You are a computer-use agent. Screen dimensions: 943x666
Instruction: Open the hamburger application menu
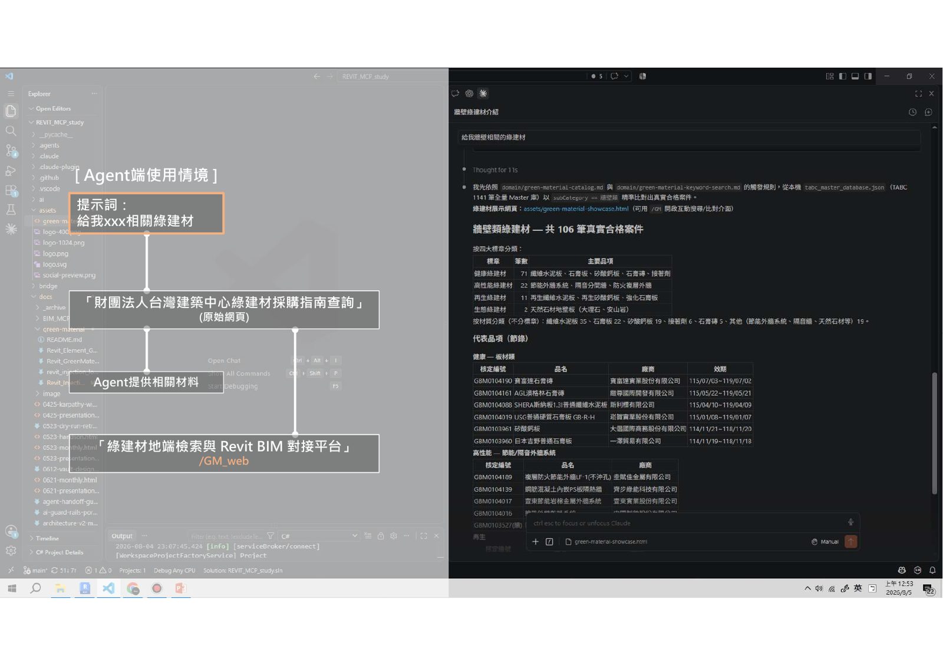[11, 94]
